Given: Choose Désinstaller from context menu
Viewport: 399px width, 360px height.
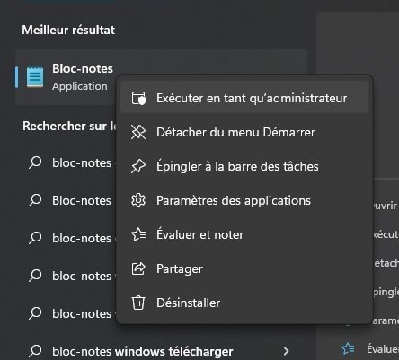Looking at the screenshot, I should tap(244, 303).
